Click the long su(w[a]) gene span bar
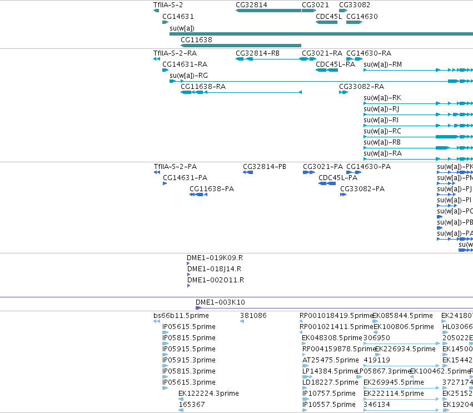Screen dimensions: 473x413 click(321, 34)
